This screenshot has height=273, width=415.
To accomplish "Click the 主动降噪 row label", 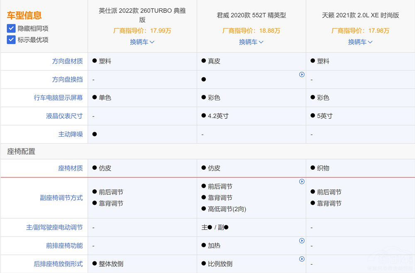I will pos(71,134).
